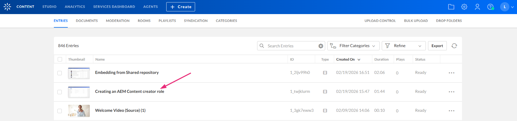
Task: Expand the user account menu avatar
Action: coord(507,7)
